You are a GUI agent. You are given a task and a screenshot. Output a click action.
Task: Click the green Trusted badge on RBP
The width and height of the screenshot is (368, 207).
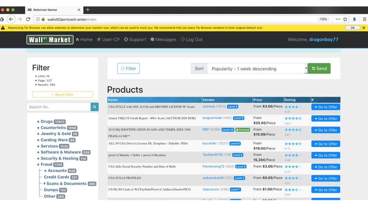click(x=243, y=129)
